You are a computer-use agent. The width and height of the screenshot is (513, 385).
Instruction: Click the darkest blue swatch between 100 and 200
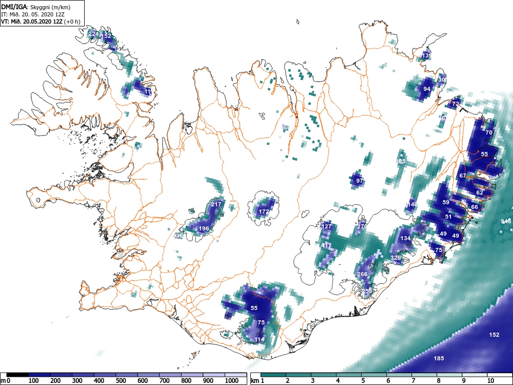pyautogui.click(x=40, y=375)
